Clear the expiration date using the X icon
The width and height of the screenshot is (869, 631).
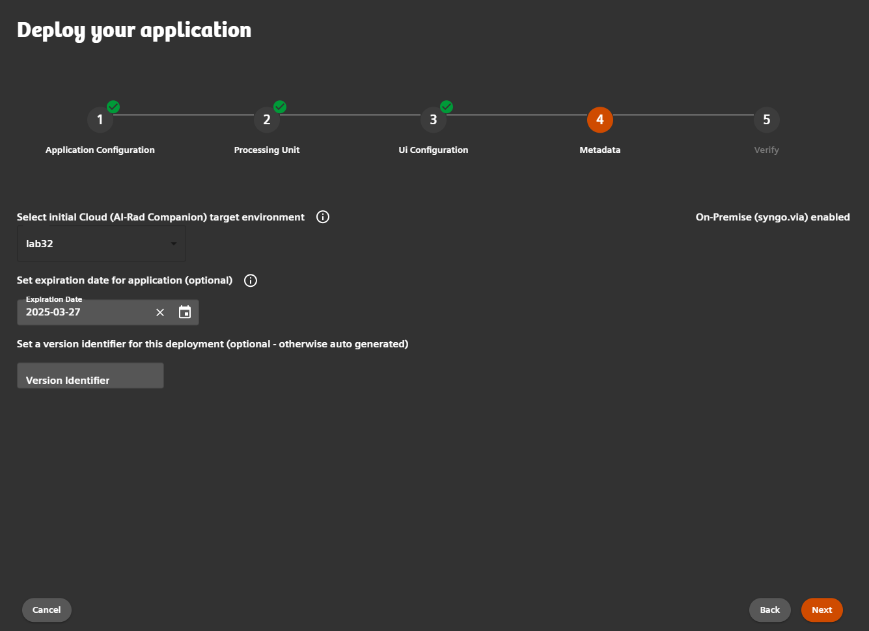point(160,312)
